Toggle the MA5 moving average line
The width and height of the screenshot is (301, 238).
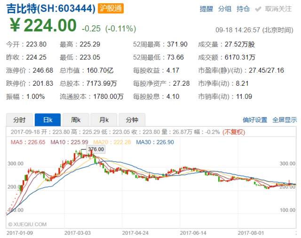coord(22,142)
